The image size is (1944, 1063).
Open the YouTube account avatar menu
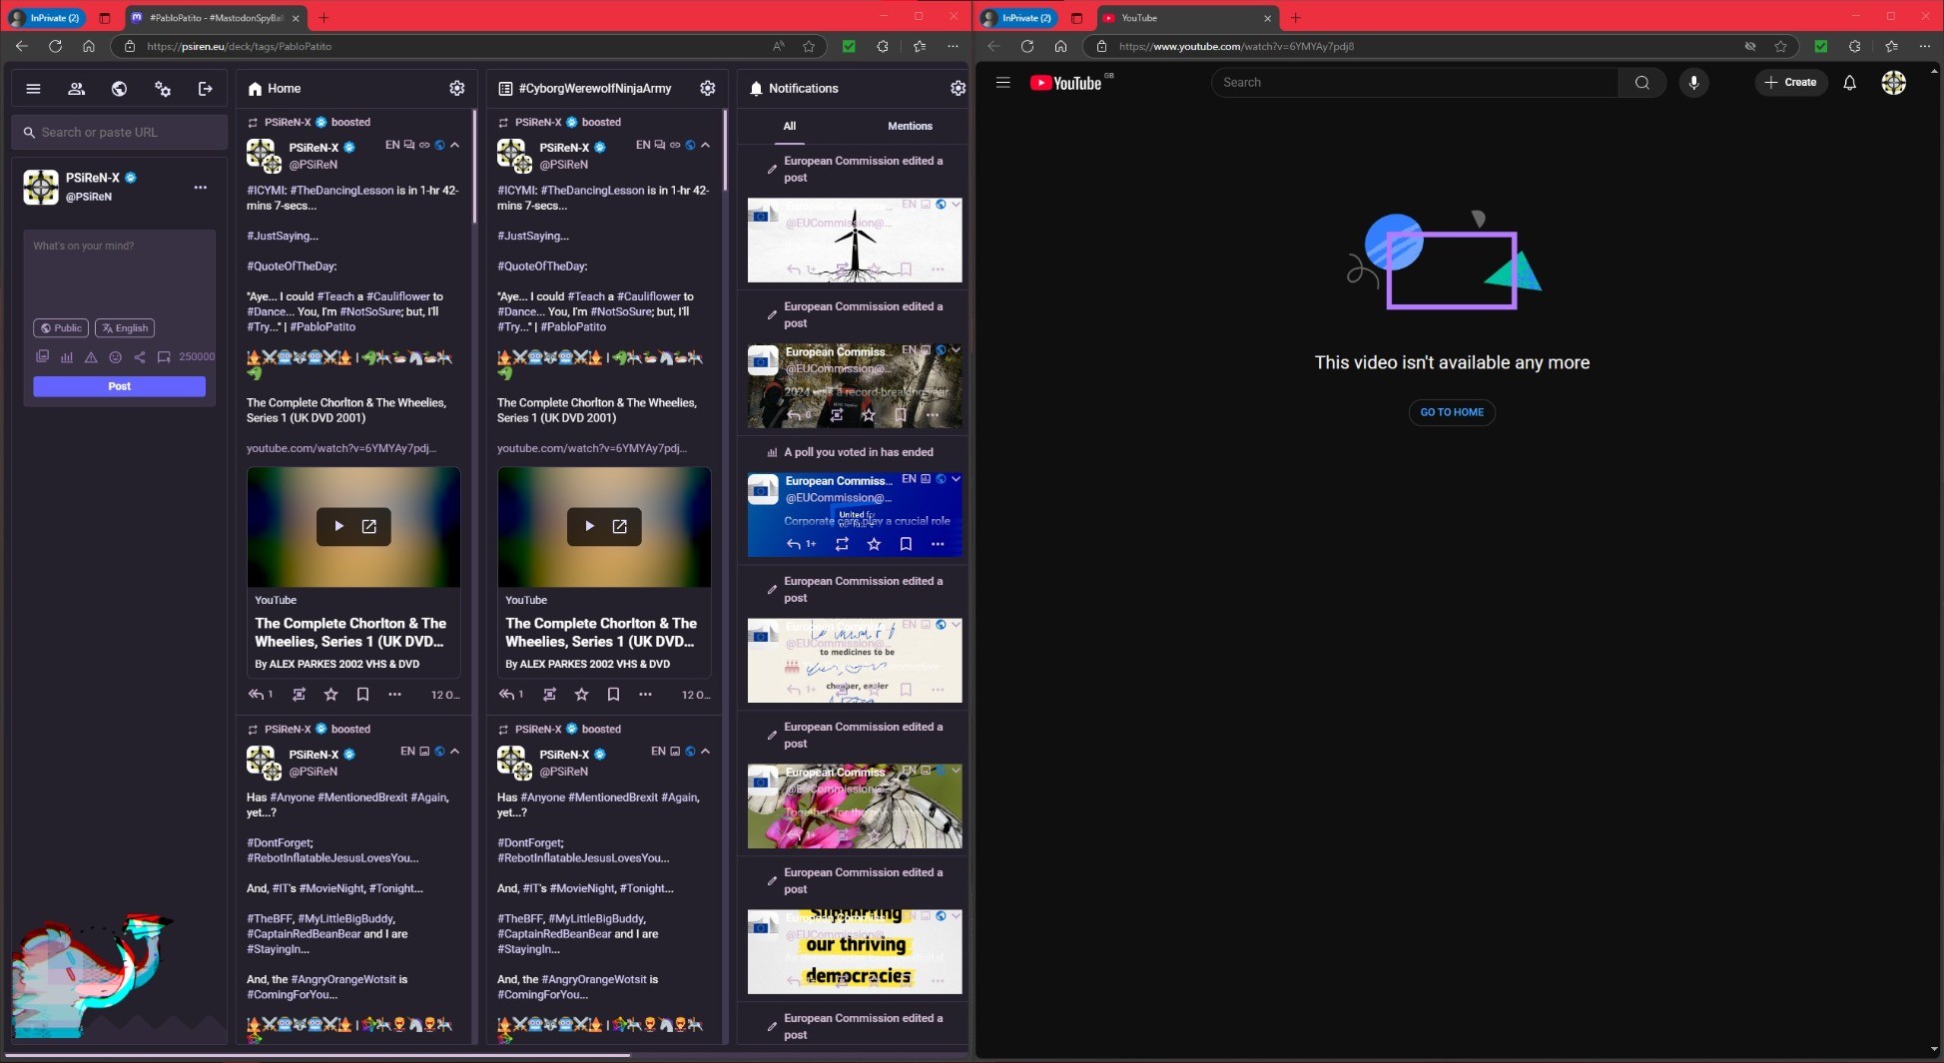1894,83
